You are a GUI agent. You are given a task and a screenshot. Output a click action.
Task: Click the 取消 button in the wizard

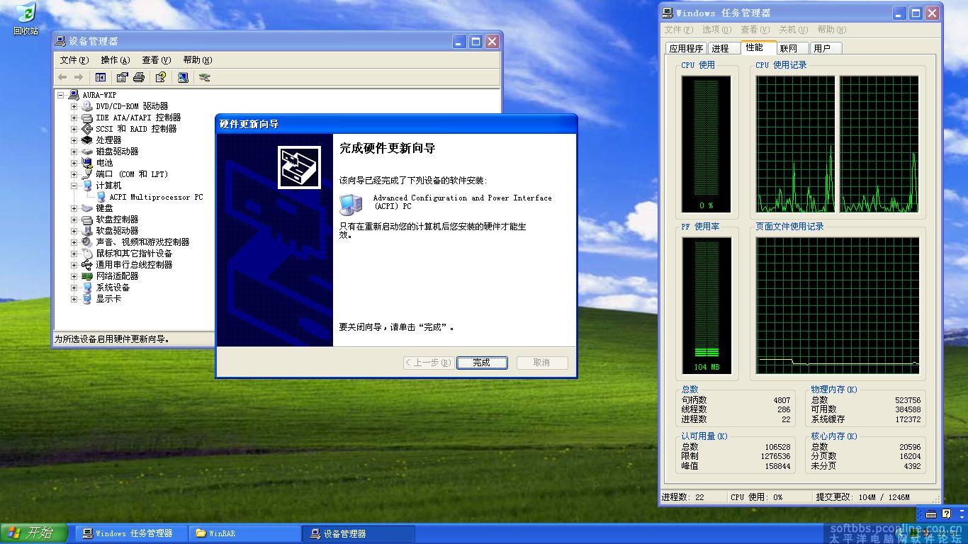click(541, 363)
